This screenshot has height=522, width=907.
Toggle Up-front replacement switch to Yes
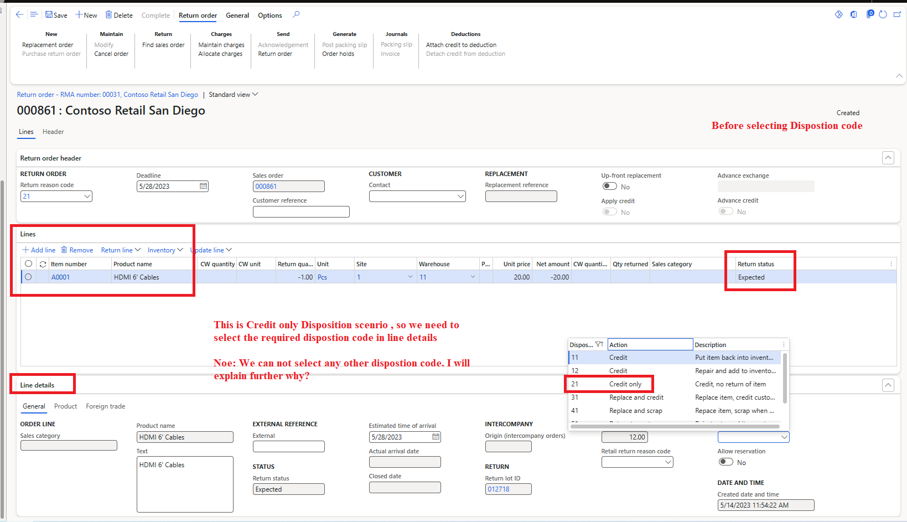click(x=609, y=186)
